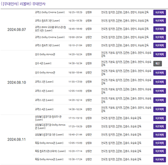The image size is (168, 165).
Task: Click the 19:00~20:54 time text
Action: pyautogui.click(x=75, y=37)
